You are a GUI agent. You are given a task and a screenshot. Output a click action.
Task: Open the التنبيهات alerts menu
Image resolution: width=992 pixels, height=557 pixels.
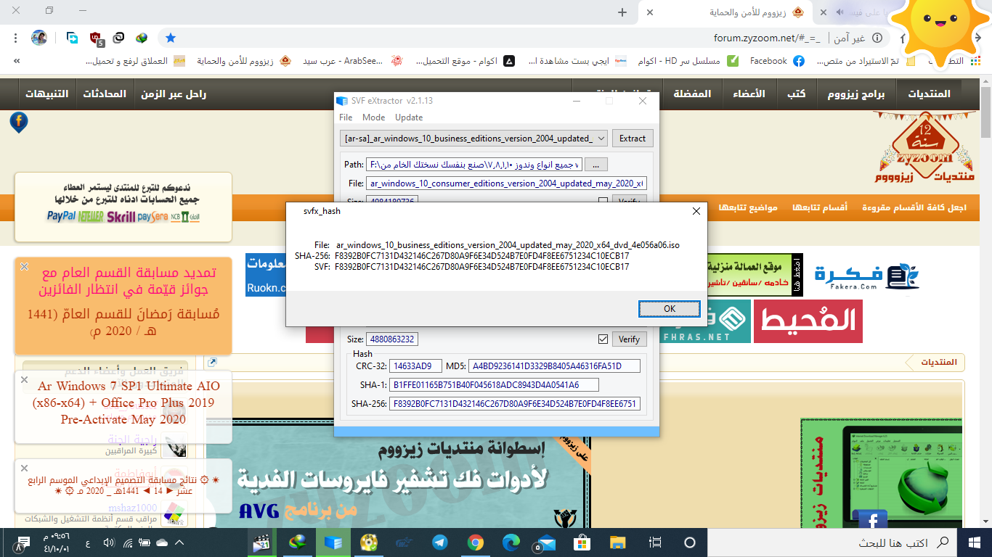[47, 94]
